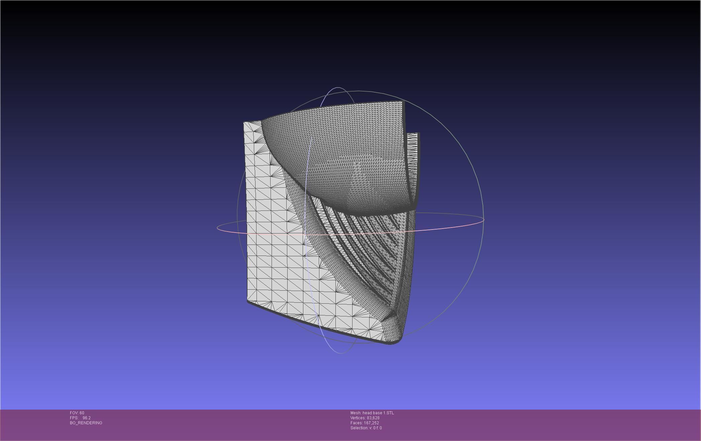The width and height of the screenshot is (701, 441).
Task: Click the 'Vertices: 83,628' count
Action: click(x=365, y=418)
